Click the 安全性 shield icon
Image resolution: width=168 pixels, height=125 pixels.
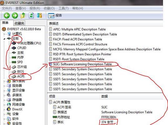tap(9, 123)
